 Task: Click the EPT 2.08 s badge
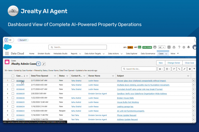pyautogui.click(x=130, y=47)
